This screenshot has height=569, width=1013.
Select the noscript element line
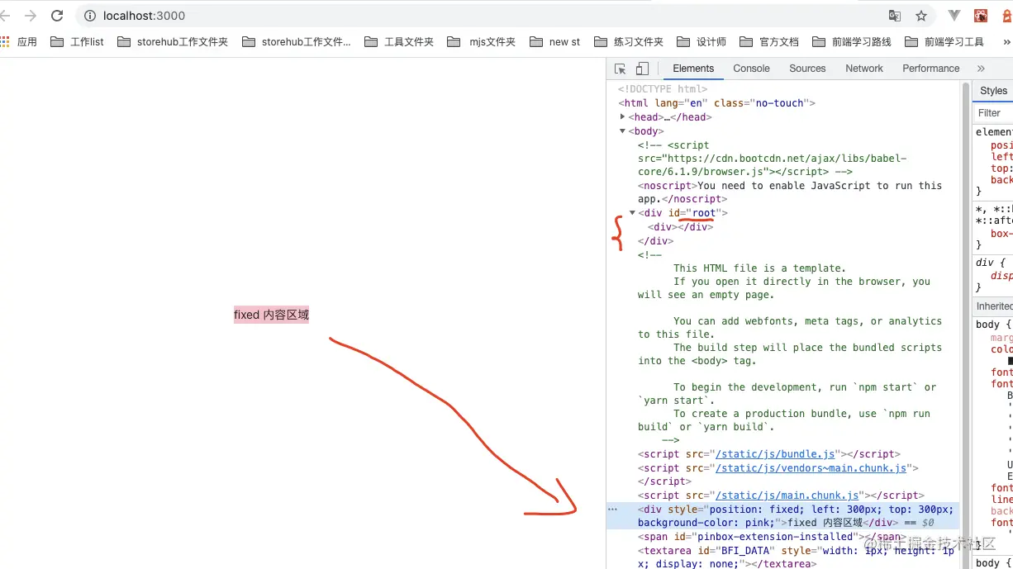click(790, 192)
